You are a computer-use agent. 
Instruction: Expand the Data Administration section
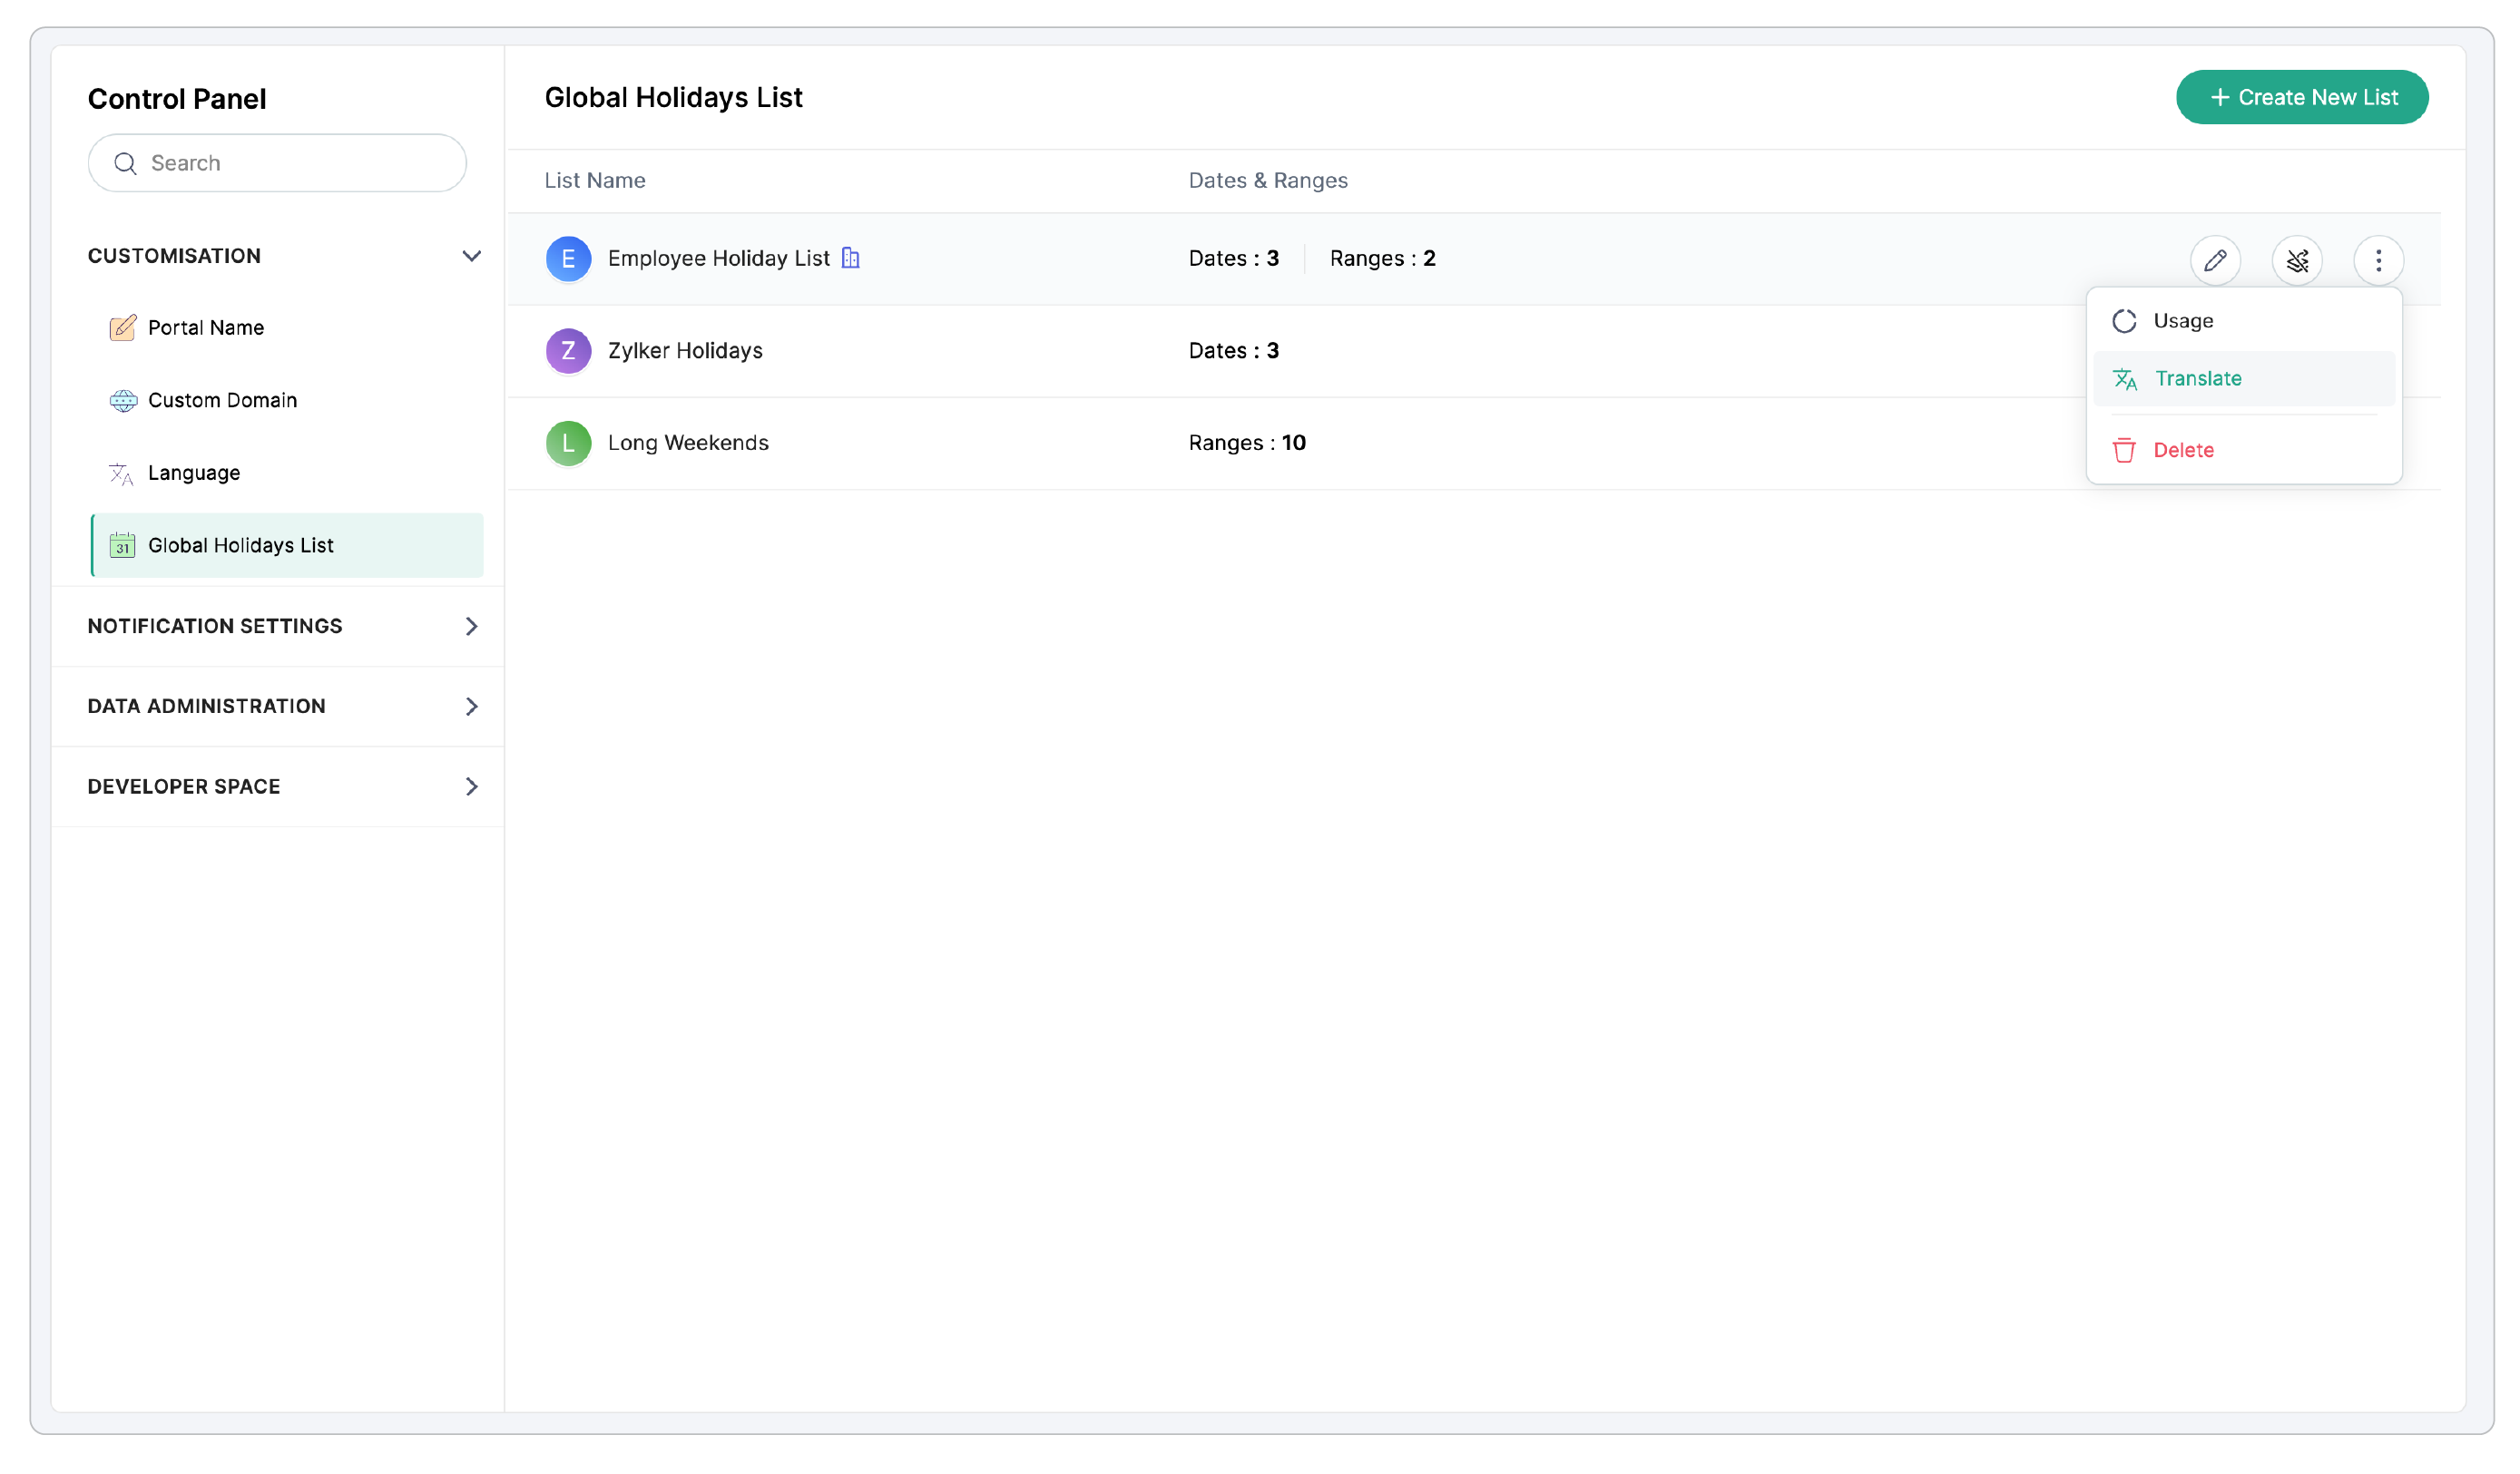(x=471, y=707)
